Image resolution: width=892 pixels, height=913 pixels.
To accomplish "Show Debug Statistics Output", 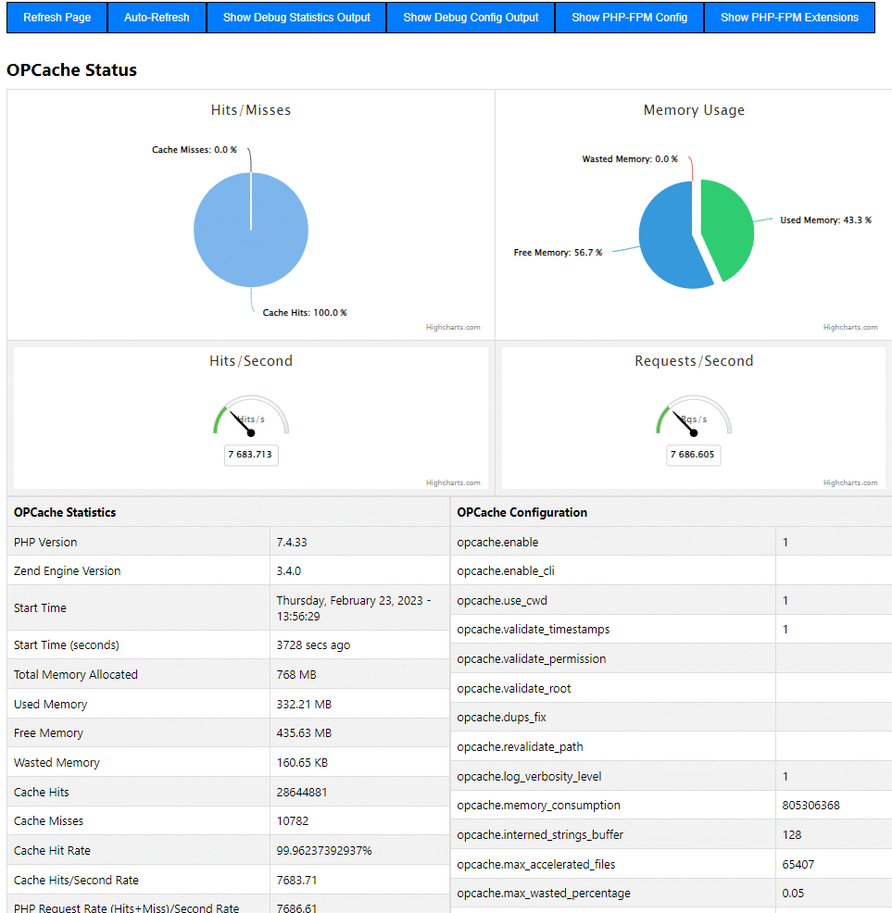I will 295,18.
